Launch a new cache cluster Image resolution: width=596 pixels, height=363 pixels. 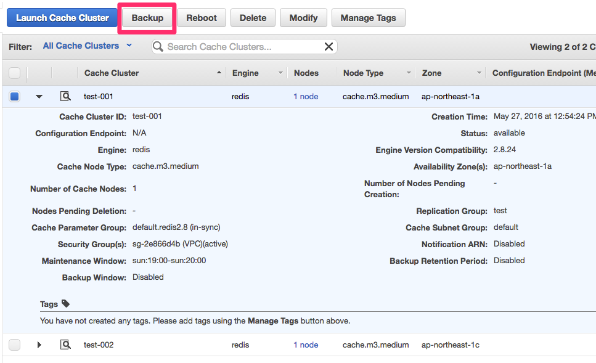pyautogui.click(x=62, y=17)
